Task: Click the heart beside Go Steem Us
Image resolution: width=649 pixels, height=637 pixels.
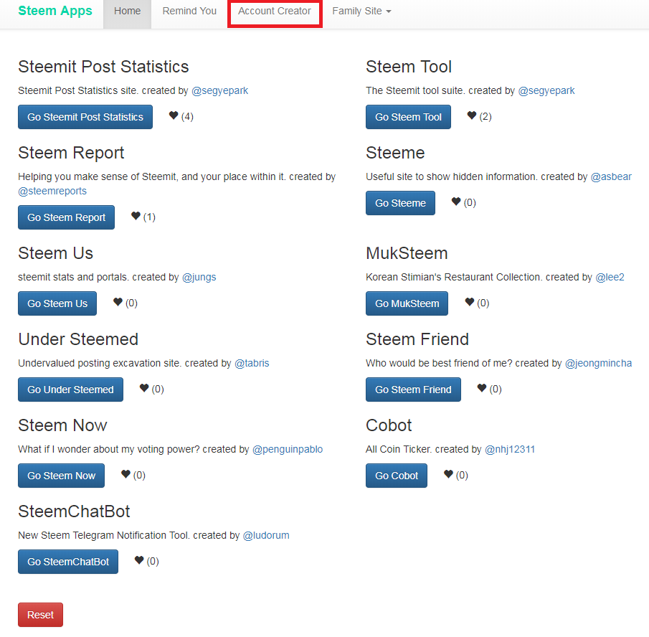Action: coord(118,303)
